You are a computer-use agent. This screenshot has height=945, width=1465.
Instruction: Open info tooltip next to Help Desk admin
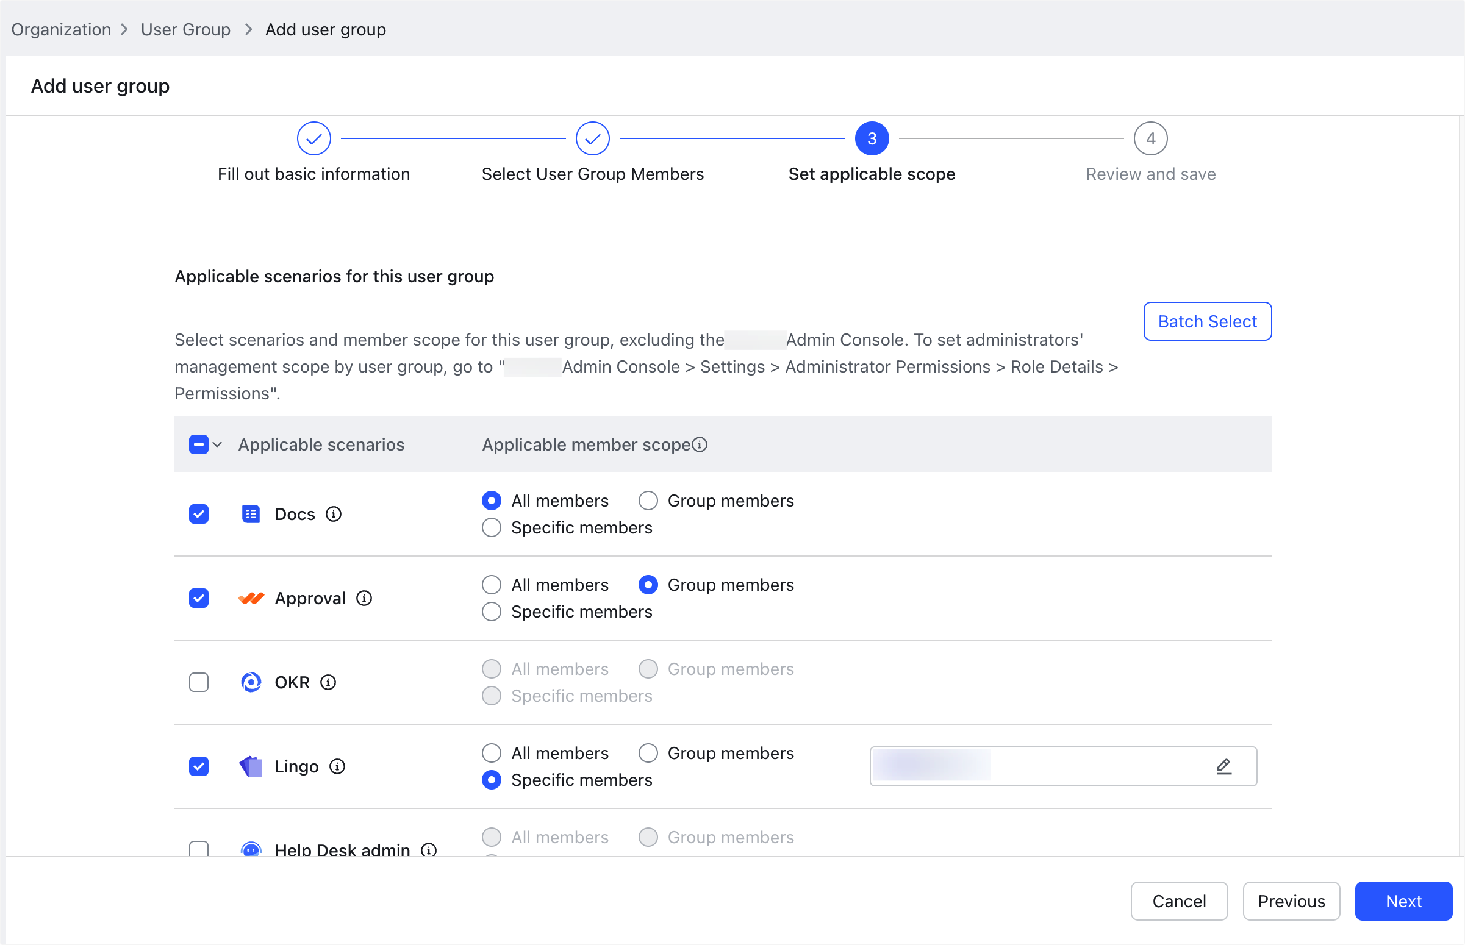[429, 850]
